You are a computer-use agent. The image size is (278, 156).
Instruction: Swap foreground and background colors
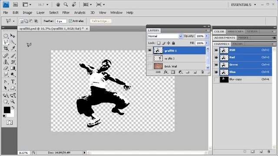click(13, 107)
